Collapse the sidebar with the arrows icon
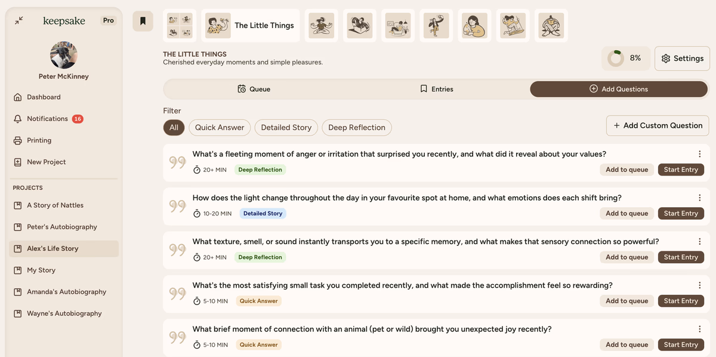 point(19,20)
